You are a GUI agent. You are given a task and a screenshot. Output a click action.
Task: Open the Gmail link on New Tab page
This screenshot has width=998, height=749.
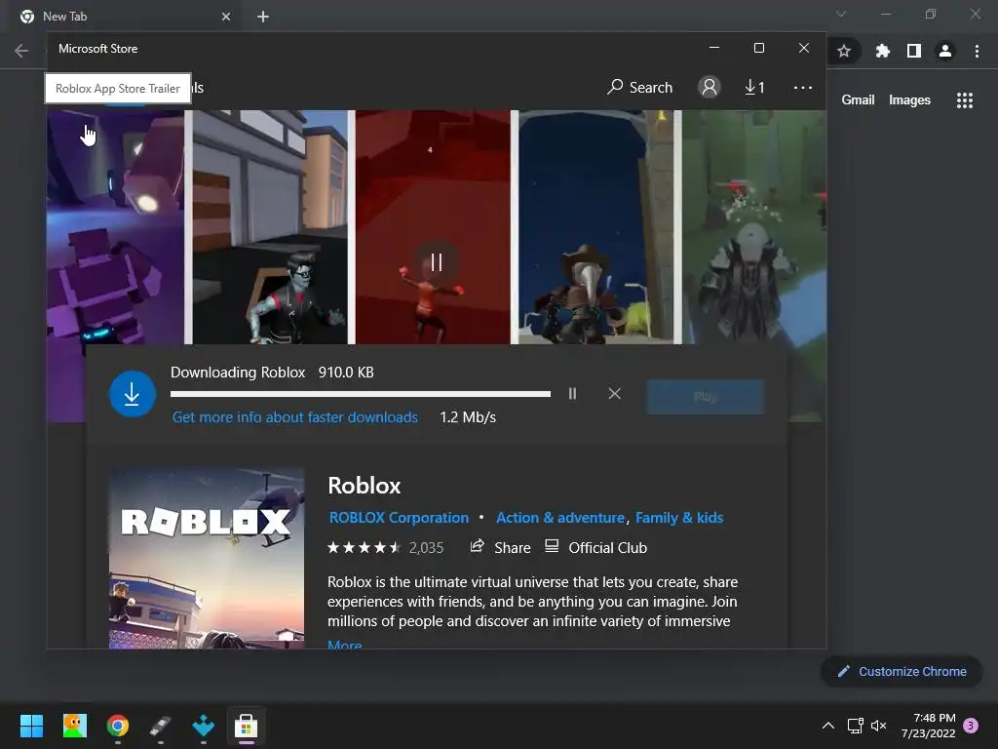click(858, 100)
